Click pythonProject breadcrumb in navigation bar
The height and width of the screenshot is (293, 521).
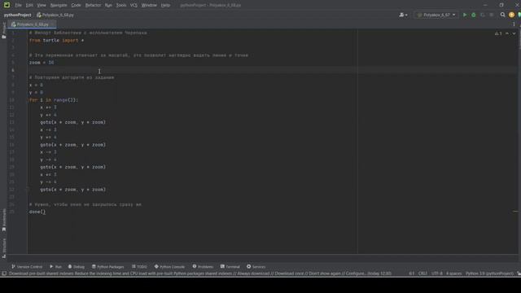pyautogui.click(x=18, y=15)
